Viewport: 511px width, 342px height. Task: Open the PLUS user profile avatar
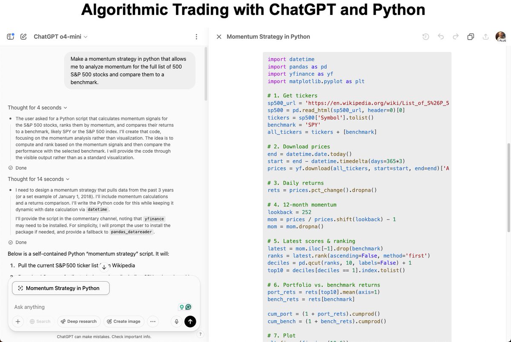[x=500, y=37]
